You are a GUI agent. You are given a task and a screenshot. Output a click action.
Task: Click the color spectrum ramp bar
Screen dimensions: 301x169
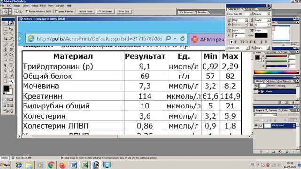[x=277, y=72]
